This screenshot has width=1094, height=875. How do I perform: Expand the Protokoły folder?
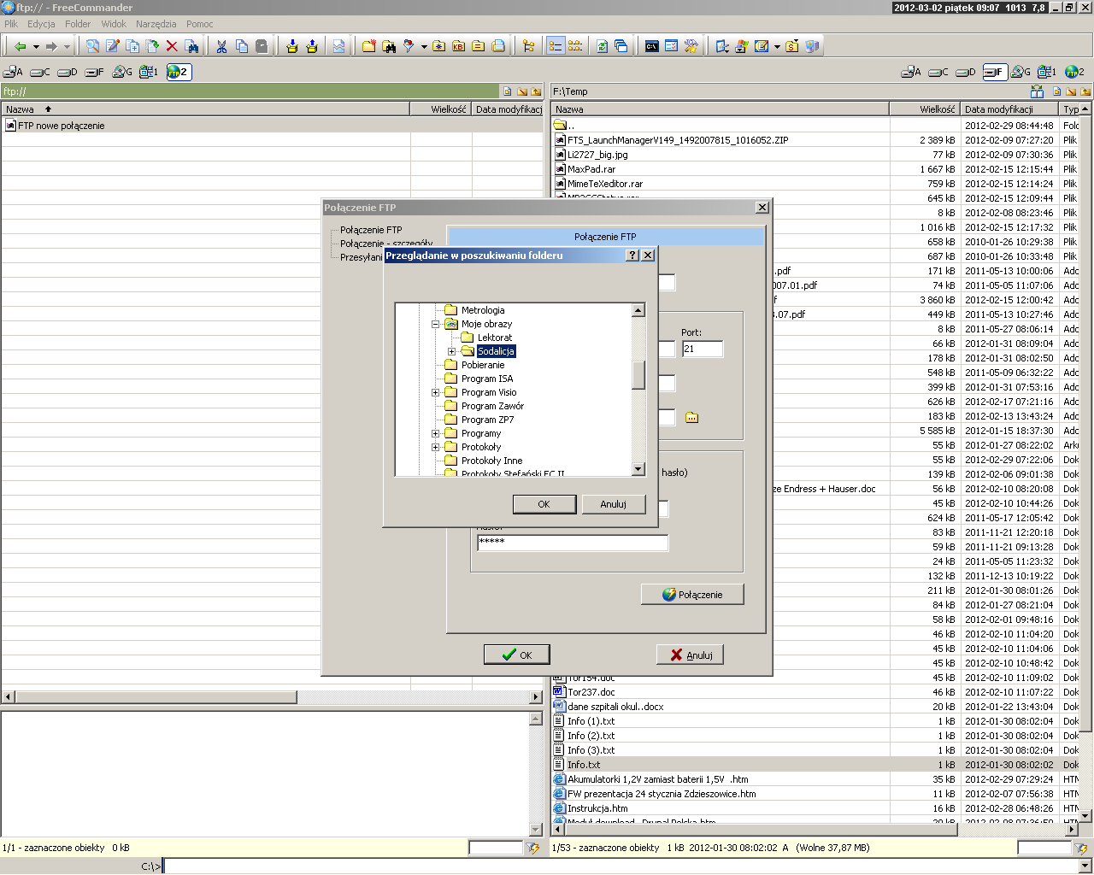click(435, 447)
